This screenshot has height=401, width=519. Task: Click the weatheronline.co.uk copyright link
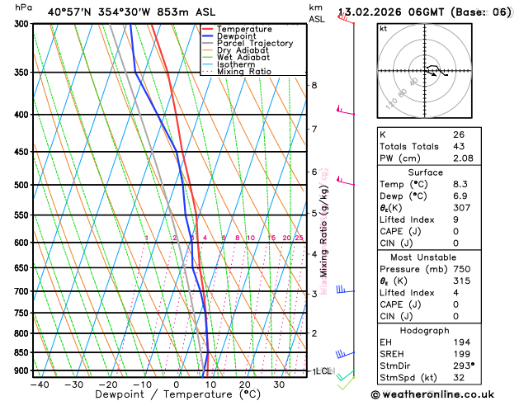(x=432, y=394)
